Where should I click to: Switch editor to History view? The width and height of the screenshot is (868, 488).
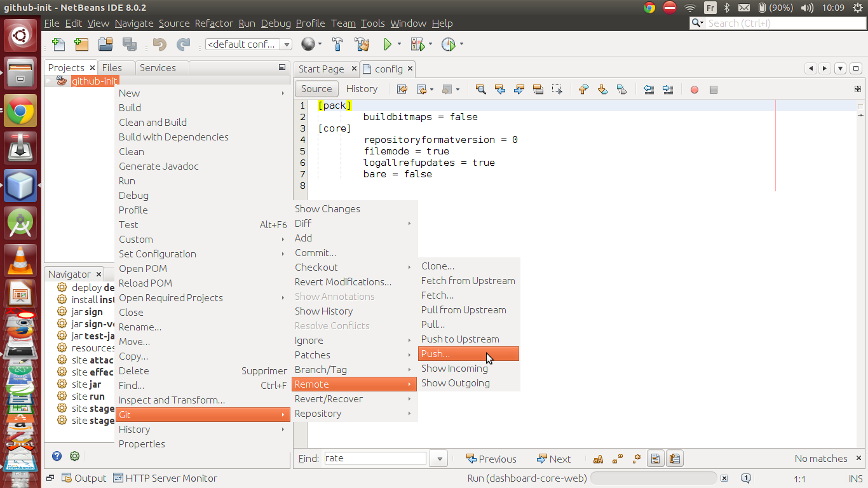(x=362, y=89)
